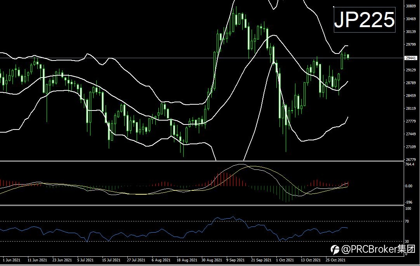Image resolution: width=420 pixels, height=266 pixels.
Task: Select RSI oversold level label 30
Action: (407, 242)
